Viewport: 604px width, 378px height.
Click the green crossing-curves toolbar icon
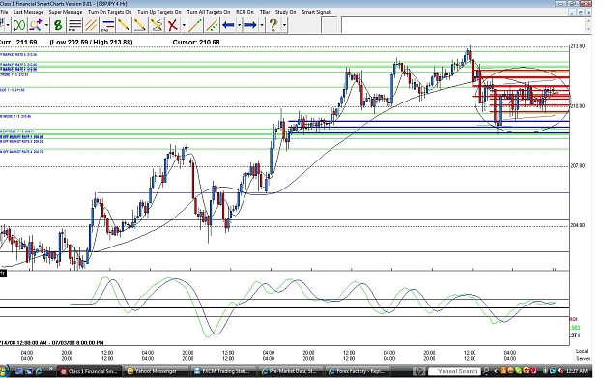point(19,25)
